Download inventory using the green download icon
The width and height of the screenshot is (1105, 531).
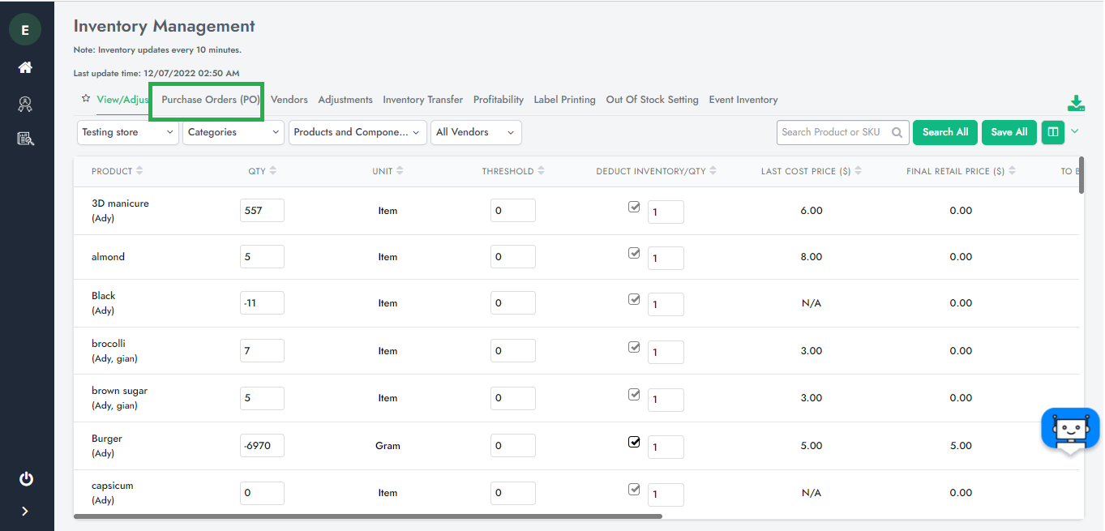[x=1076, y=103]
